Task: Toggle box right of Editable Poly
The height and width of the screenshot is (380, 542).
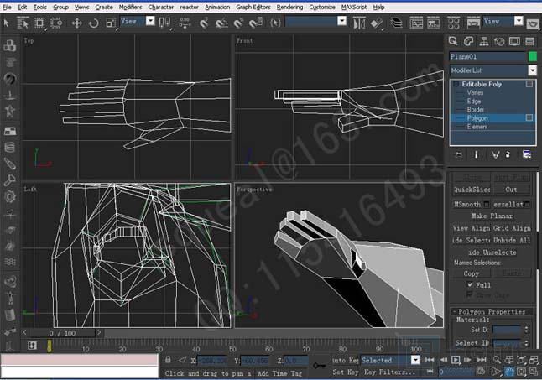Action: [529, 84]
